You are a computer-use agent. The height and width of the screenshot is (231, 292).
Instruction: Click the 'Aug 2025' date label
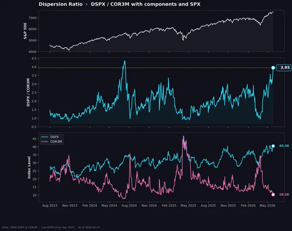(208, 206)
